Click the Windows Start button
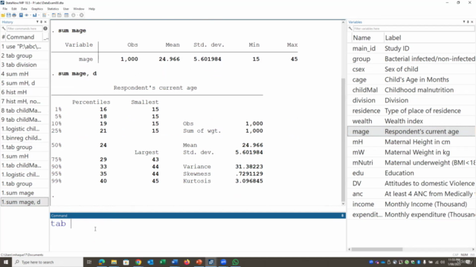 tap(6, 262)
